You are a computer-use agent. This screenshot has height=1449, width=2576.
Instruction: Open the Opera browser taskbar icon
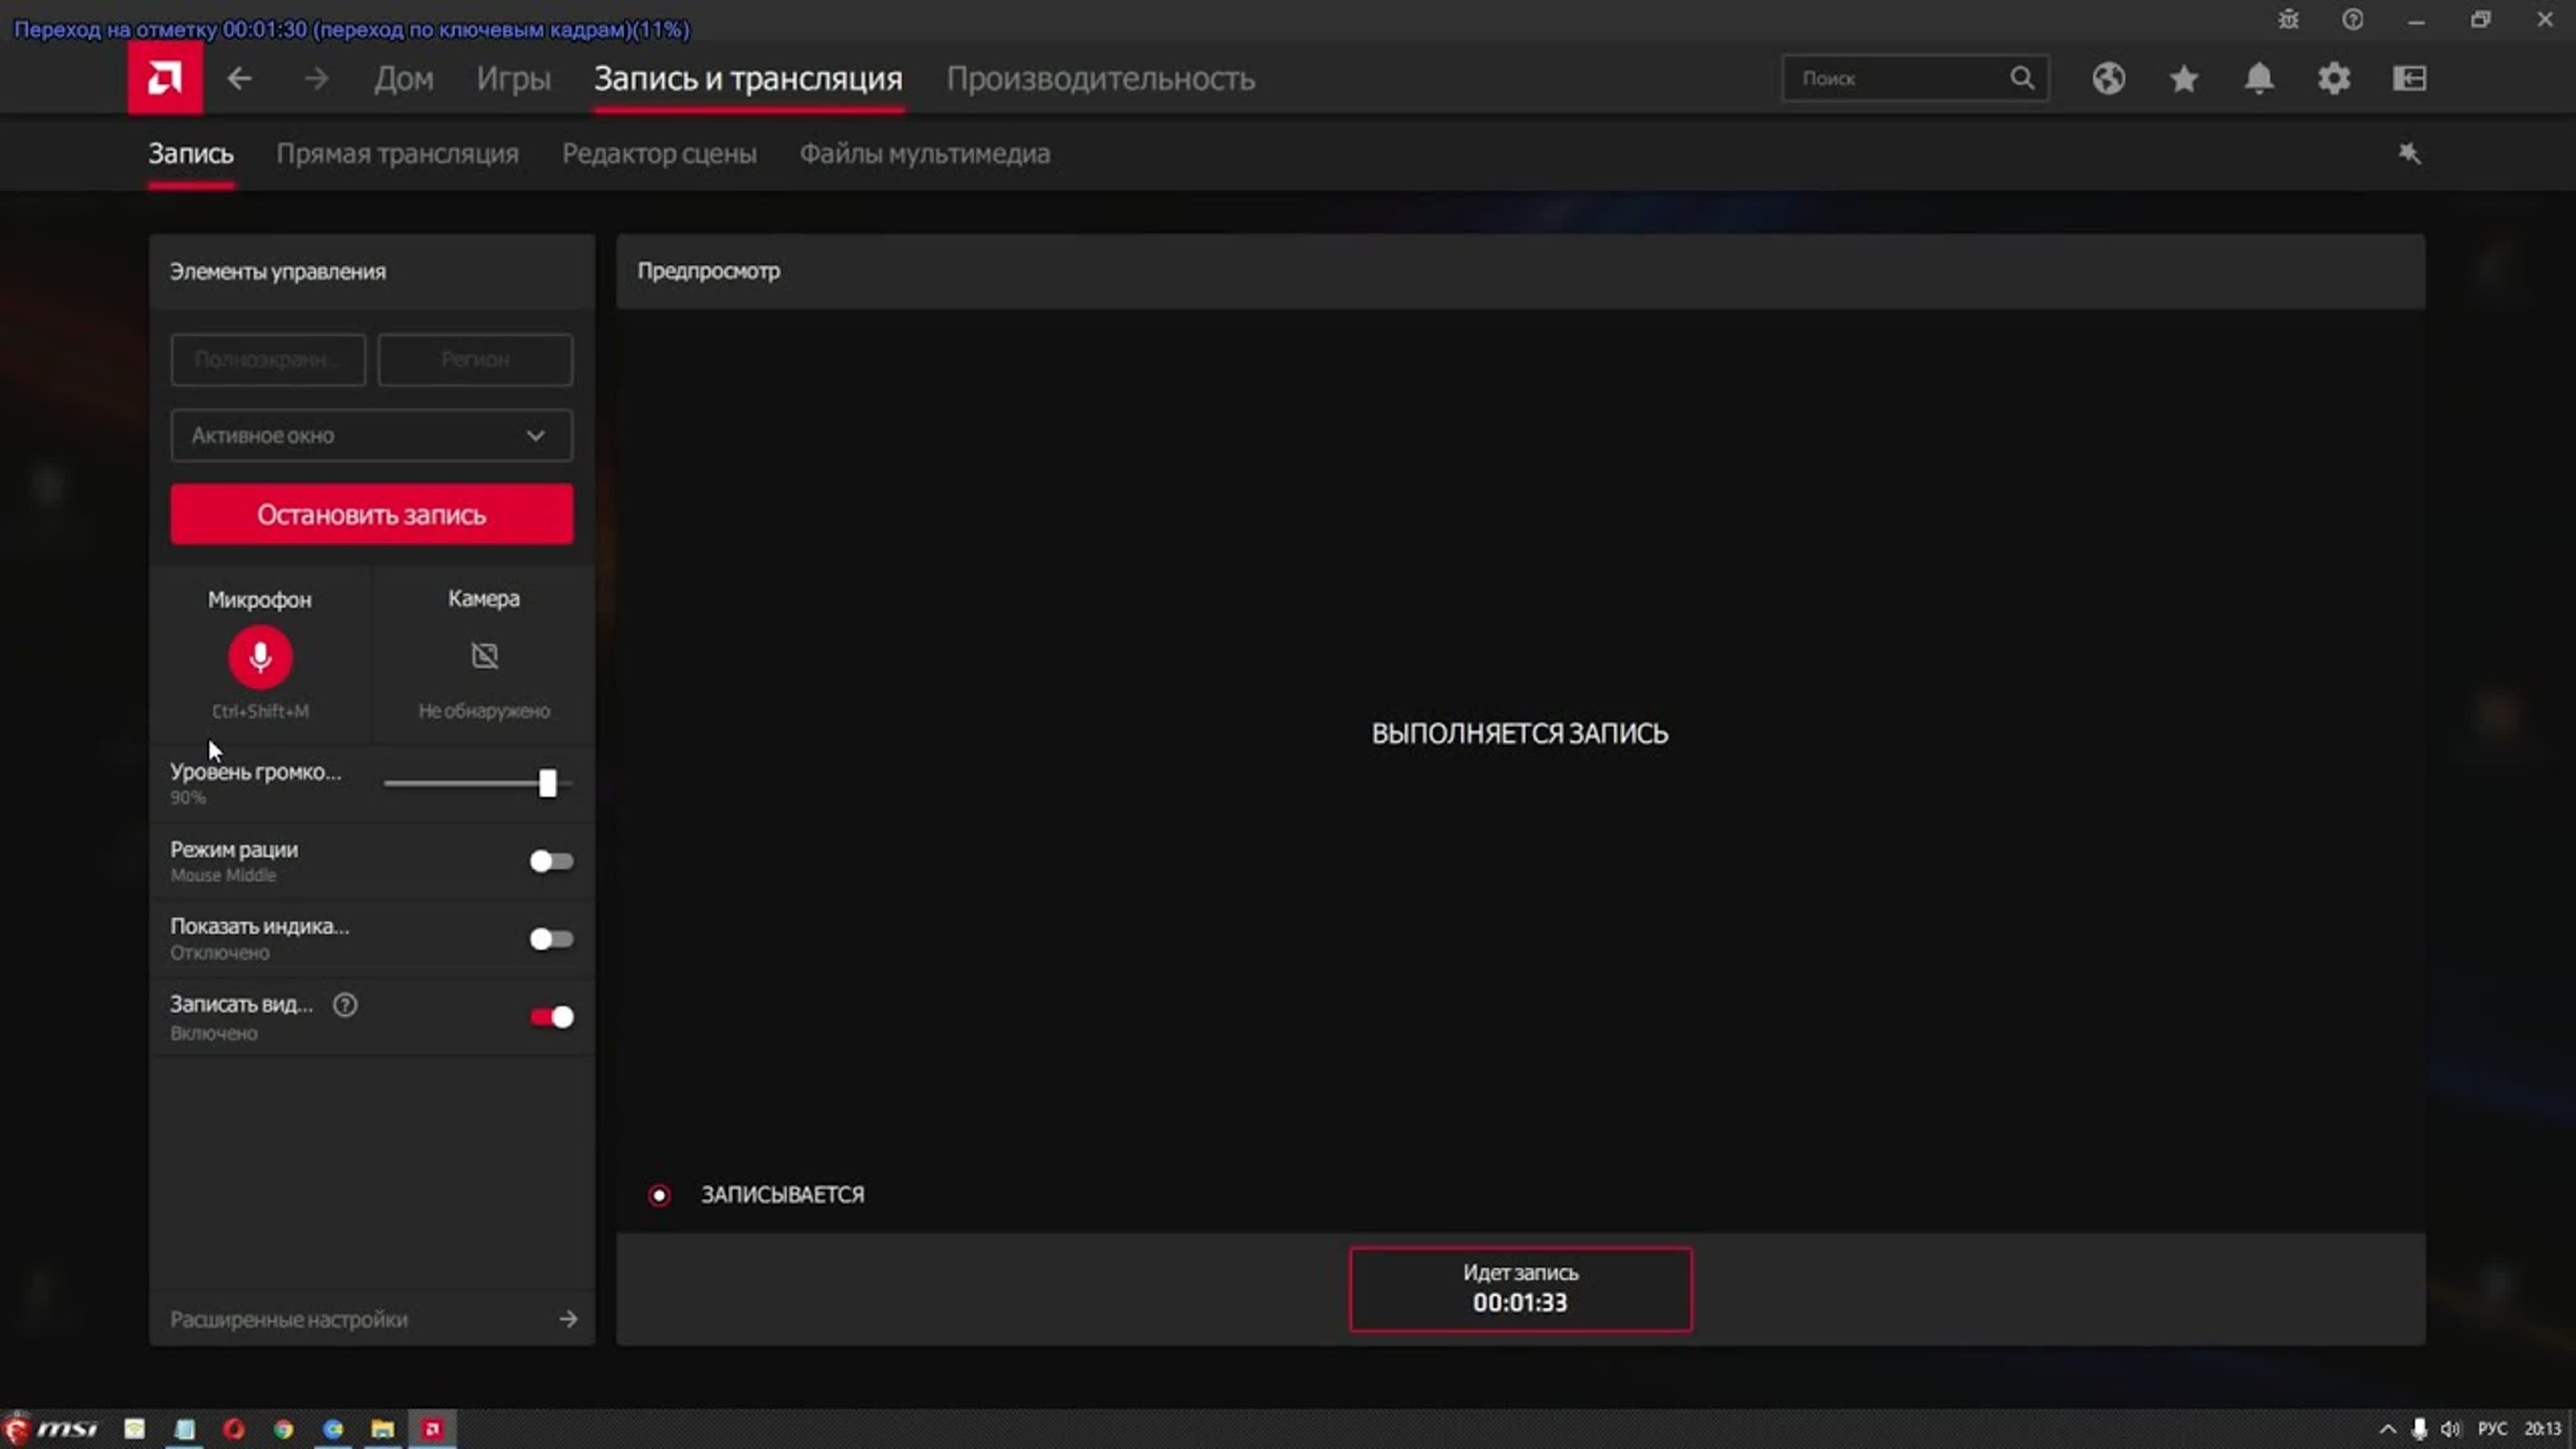pos(234,1429)
